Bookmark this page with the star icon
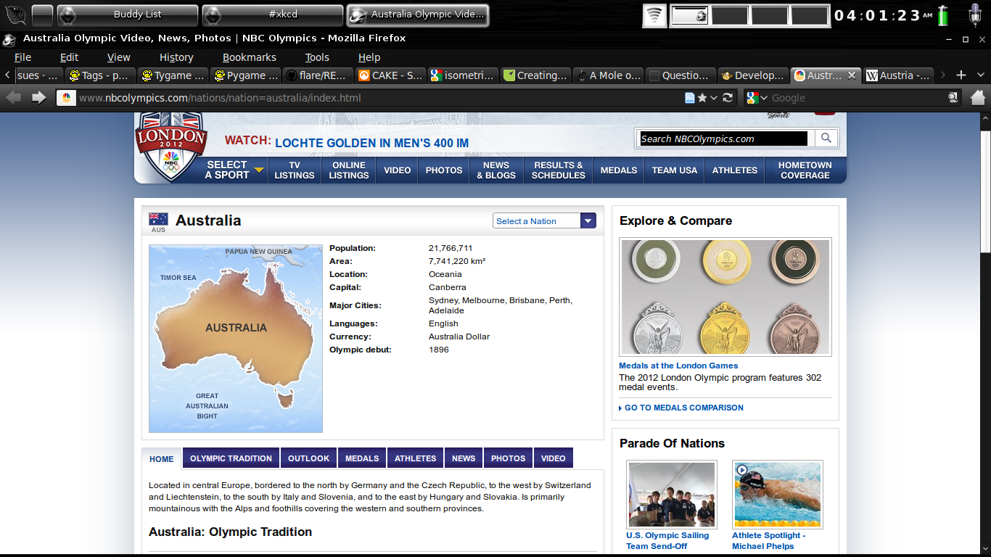 pos(702,98)
